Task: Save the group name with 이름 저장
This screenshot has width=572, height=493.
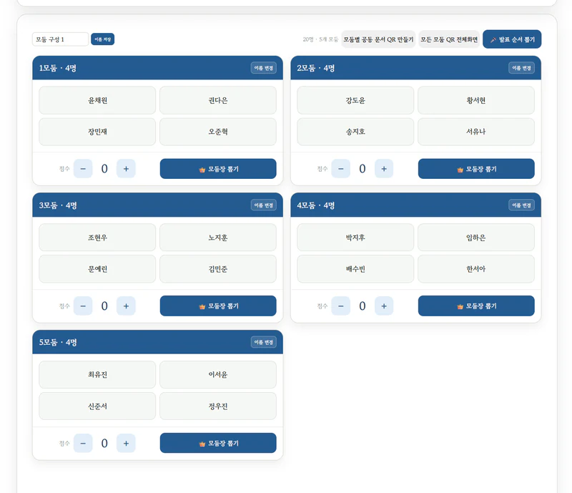Action: pyautogui.click(x=102, y=39)
